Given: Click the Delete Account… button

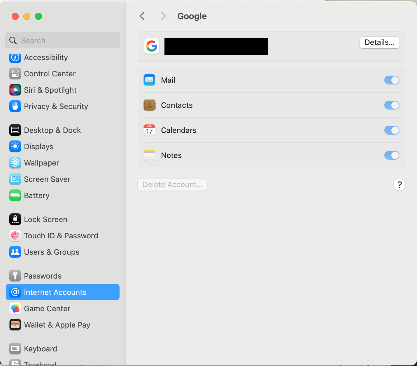Looking at the screenshot, I should coord(172,185).
